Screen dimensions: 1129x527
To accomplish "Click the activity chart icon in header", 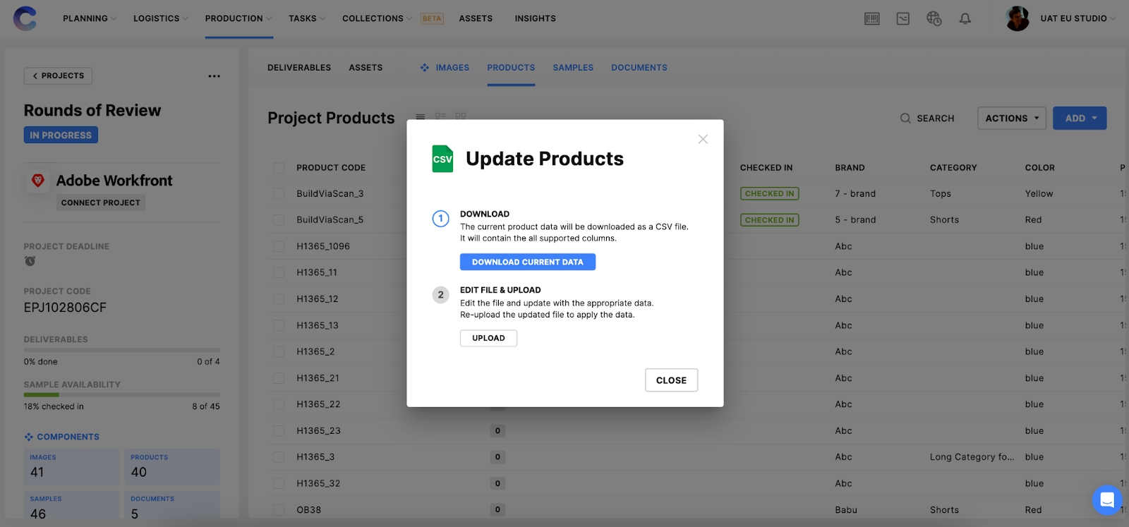I will [902, 19].
